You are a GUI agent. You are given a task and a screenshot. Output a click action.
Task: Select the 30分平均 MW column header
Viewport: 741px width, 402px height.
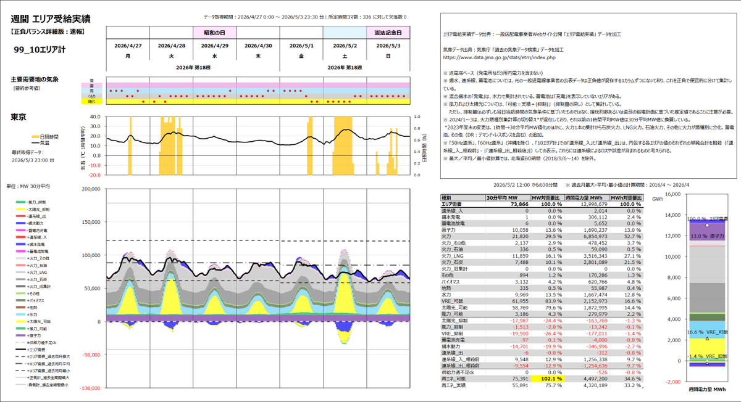click(507, 197)
